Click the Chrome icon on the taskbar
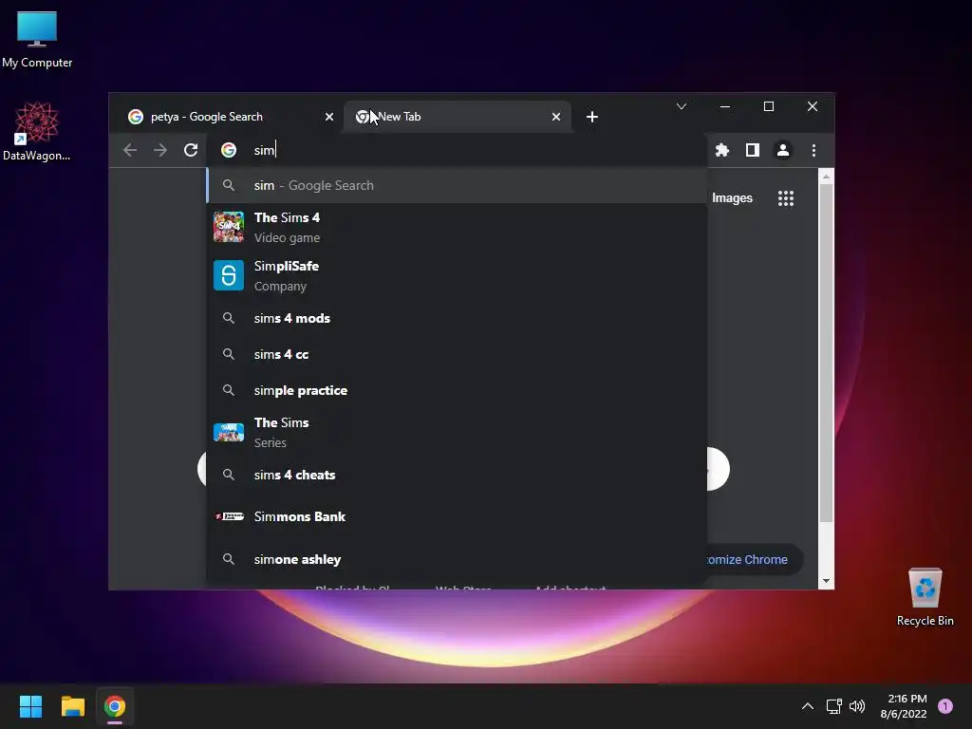Viewport: 972px width, 729px height. click(x=115, y=706)
